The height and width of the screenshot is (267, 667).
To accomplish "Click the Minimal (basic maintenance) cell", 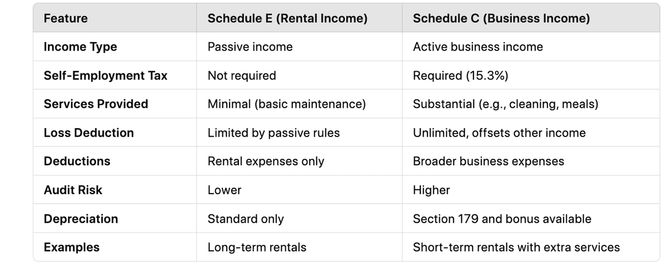I will (x=287, y=104).
